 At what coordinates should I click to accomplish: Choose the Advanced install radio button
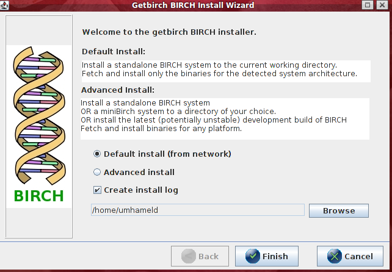point(97,173)
